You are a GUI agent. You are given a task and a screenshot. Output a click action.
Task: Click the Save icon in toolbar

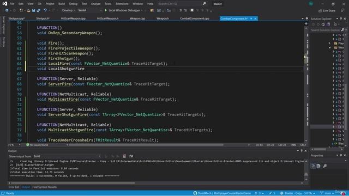34,10
